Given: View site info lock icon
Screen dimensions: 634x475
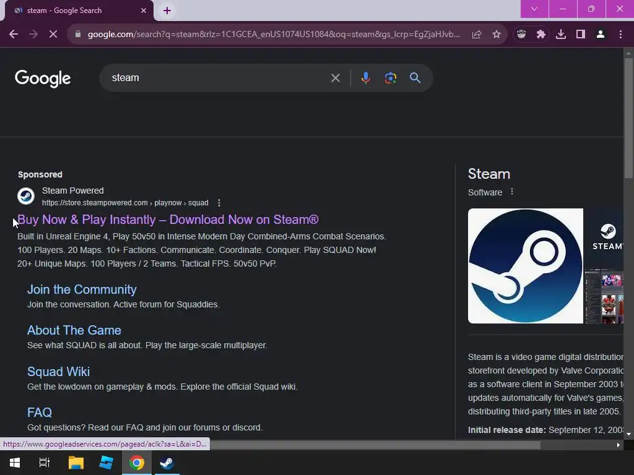Looking at the screenshot, I should 78,35.
